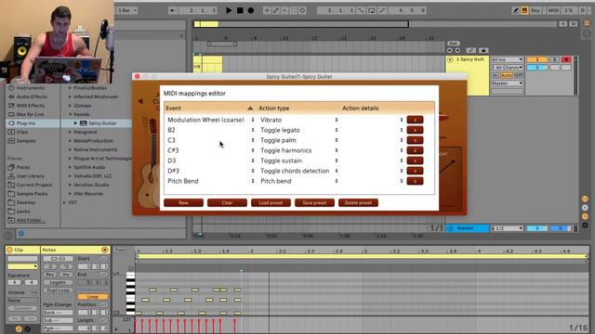Expand the Native Instruments plug-in folder
The height and width of the screenshot is (334, 595).
70,149
